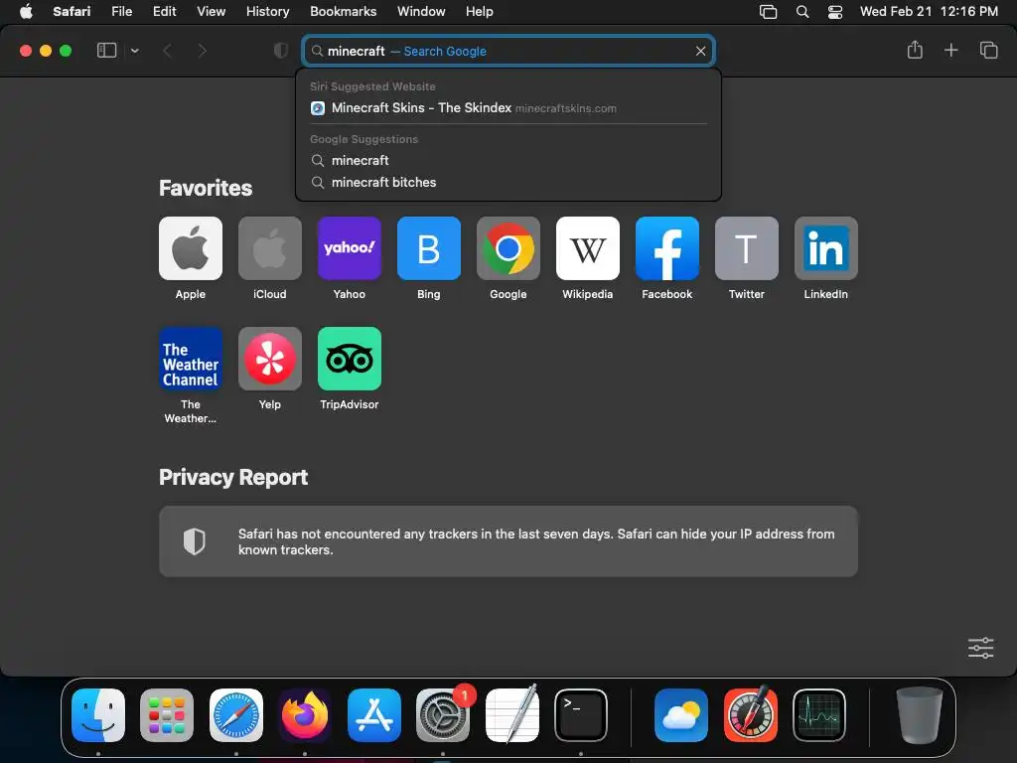
Task: Open the Twitter favorite
Action: [x=747, y=248]
